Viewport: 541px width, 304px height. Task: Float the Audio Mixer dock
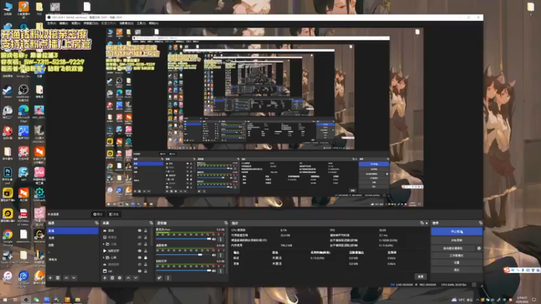pos(226,224)
